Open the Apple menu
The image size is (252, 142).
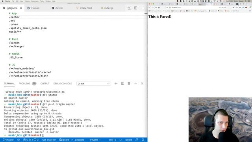(3, 1)
